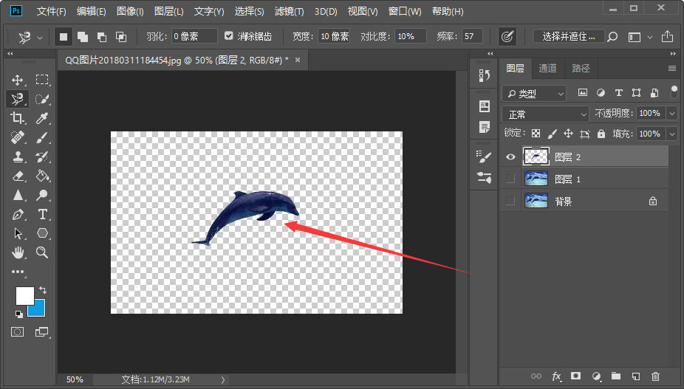Select the Polygon shape tool
684x389 pixels.
point(42,233)
